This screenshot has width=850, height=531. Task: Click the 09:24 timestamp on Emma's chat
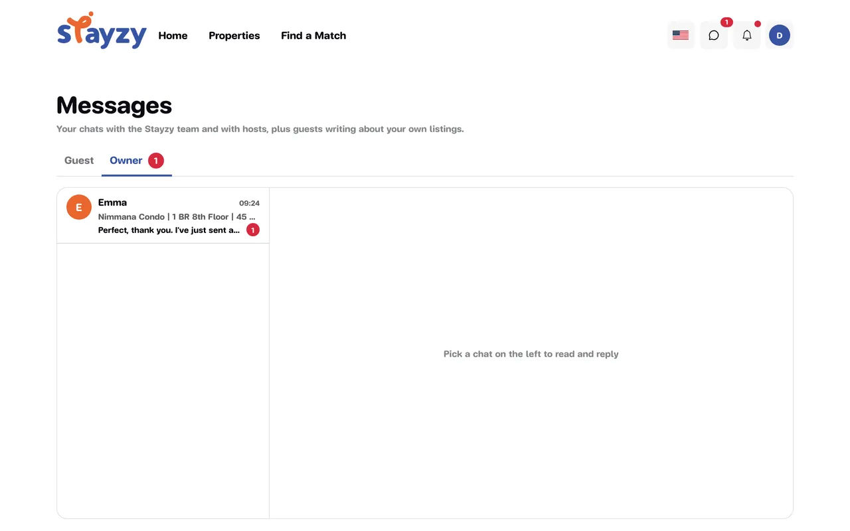(x=249, y=203)
